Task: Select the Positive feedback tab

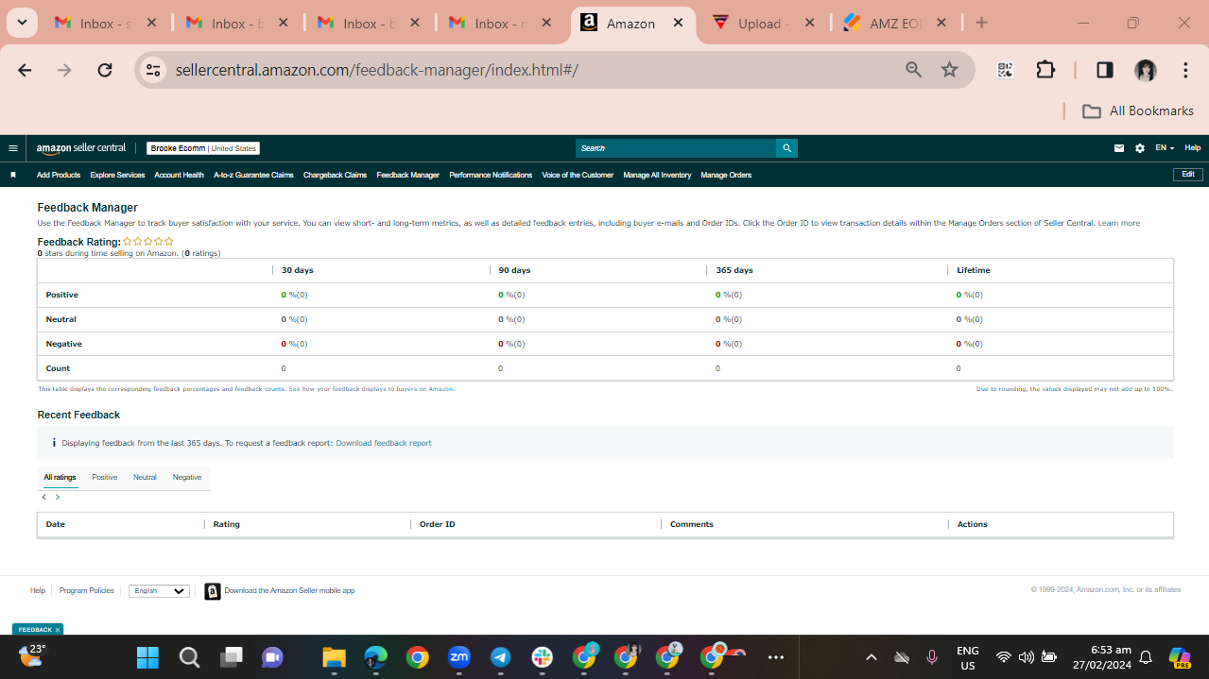Action: (x=105, y=478)
